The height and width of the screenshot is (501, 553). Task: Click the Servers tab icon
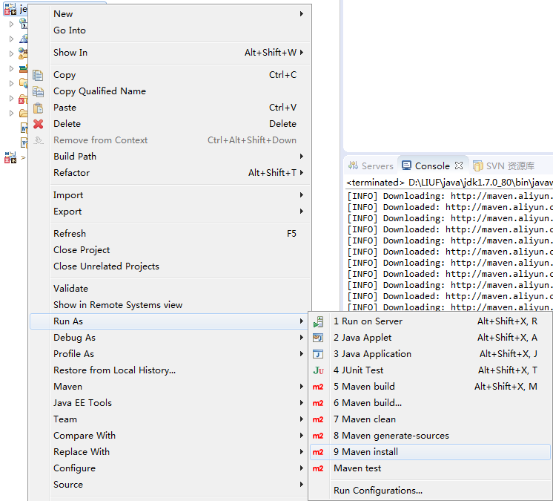pyautogui.click(x=353, y=166)
